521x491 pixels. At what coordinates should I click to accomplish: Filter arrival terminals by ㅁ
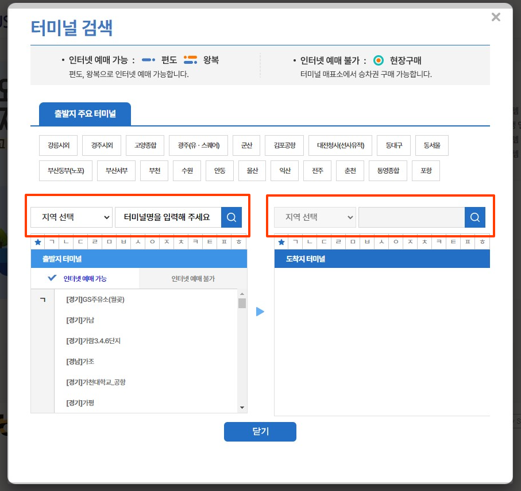tap(353, 242)
